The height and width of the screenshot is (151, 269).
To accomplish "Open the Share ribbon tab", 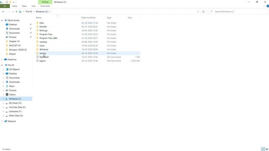I will pos(24,6).
